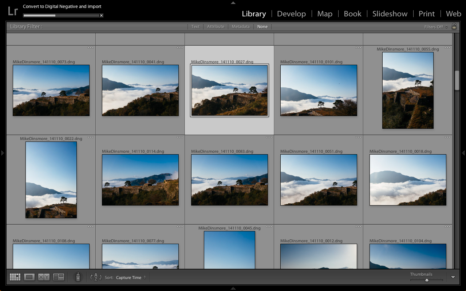Viewport: 466px width, 291px height.
Task: Select thumbnail MikeDinsmore_141110_0045.dng
Action: pos(229,250)
